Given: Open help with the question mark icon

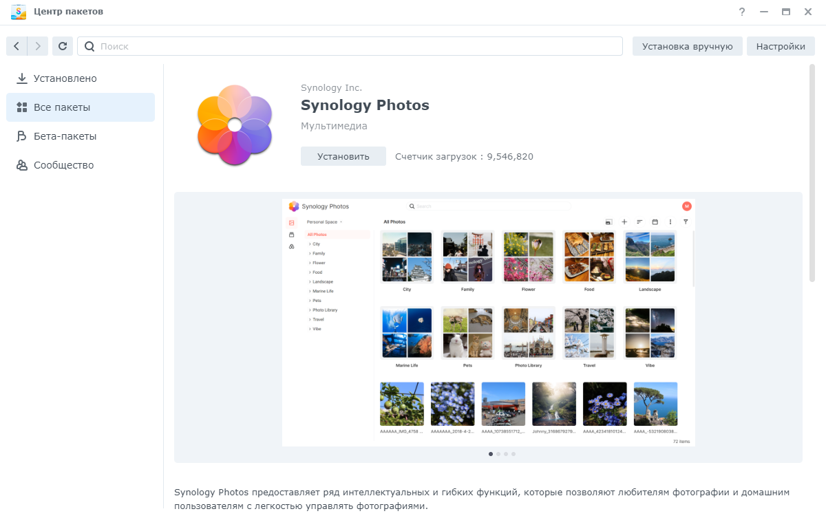Looking at the screenshot, I should [x=742, y=12].
